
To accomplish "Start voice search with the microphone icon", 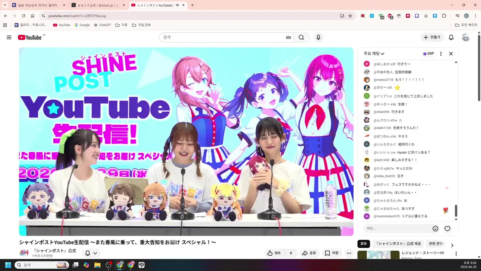I will click(x=318, y=37).
